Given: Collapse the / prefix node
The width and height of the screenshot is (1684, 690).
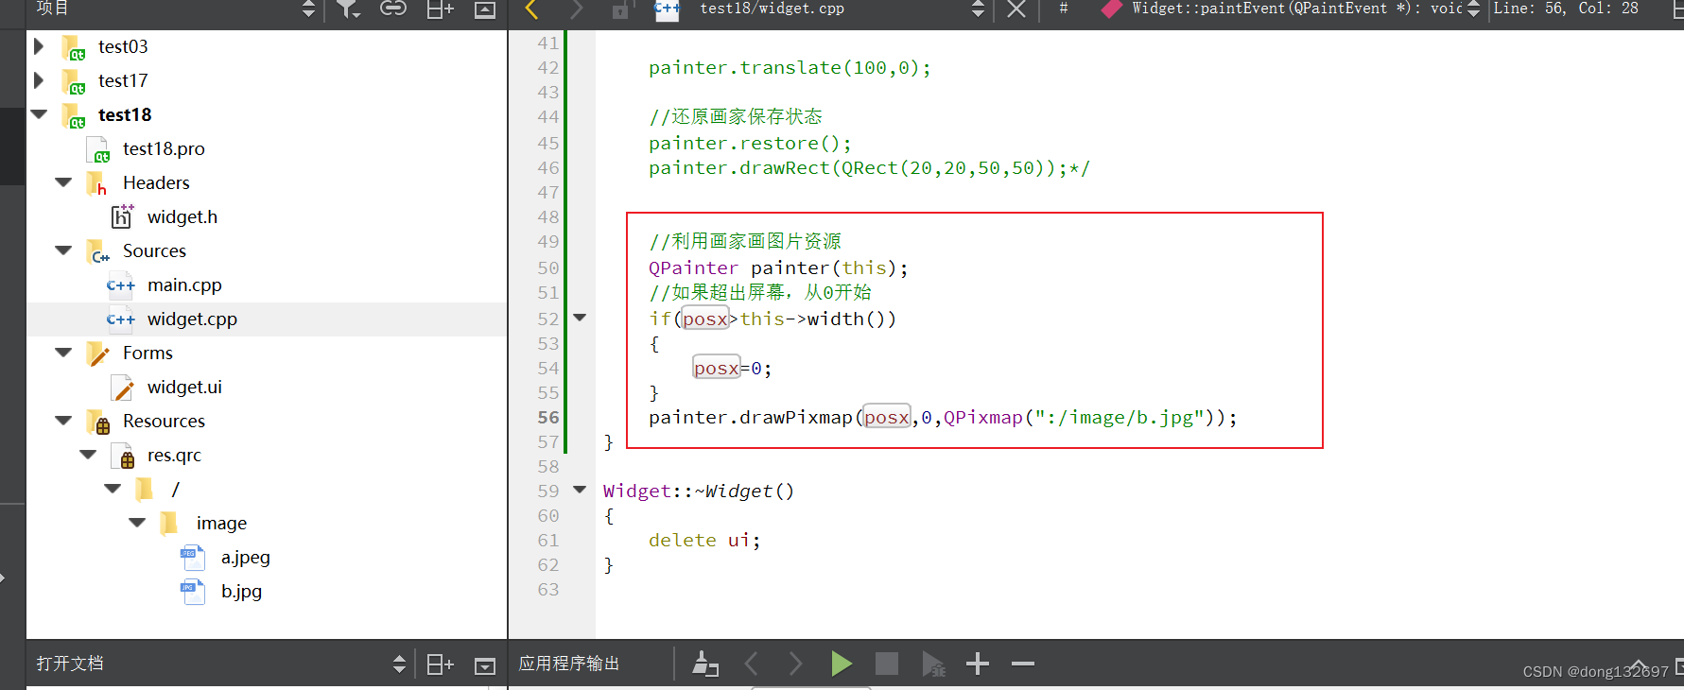Looking at the screenshot, I should (x=113, y=489).
